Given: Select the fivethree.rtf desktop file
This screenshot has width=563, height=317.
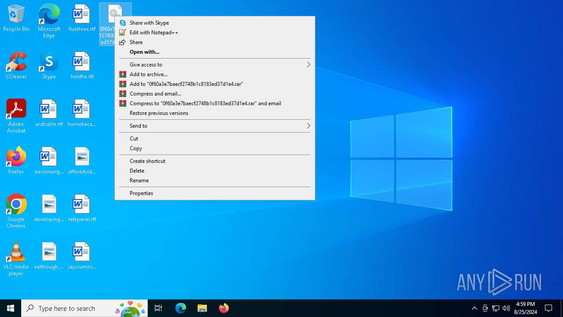Looking at the screenshot, I should coord(82,18).
